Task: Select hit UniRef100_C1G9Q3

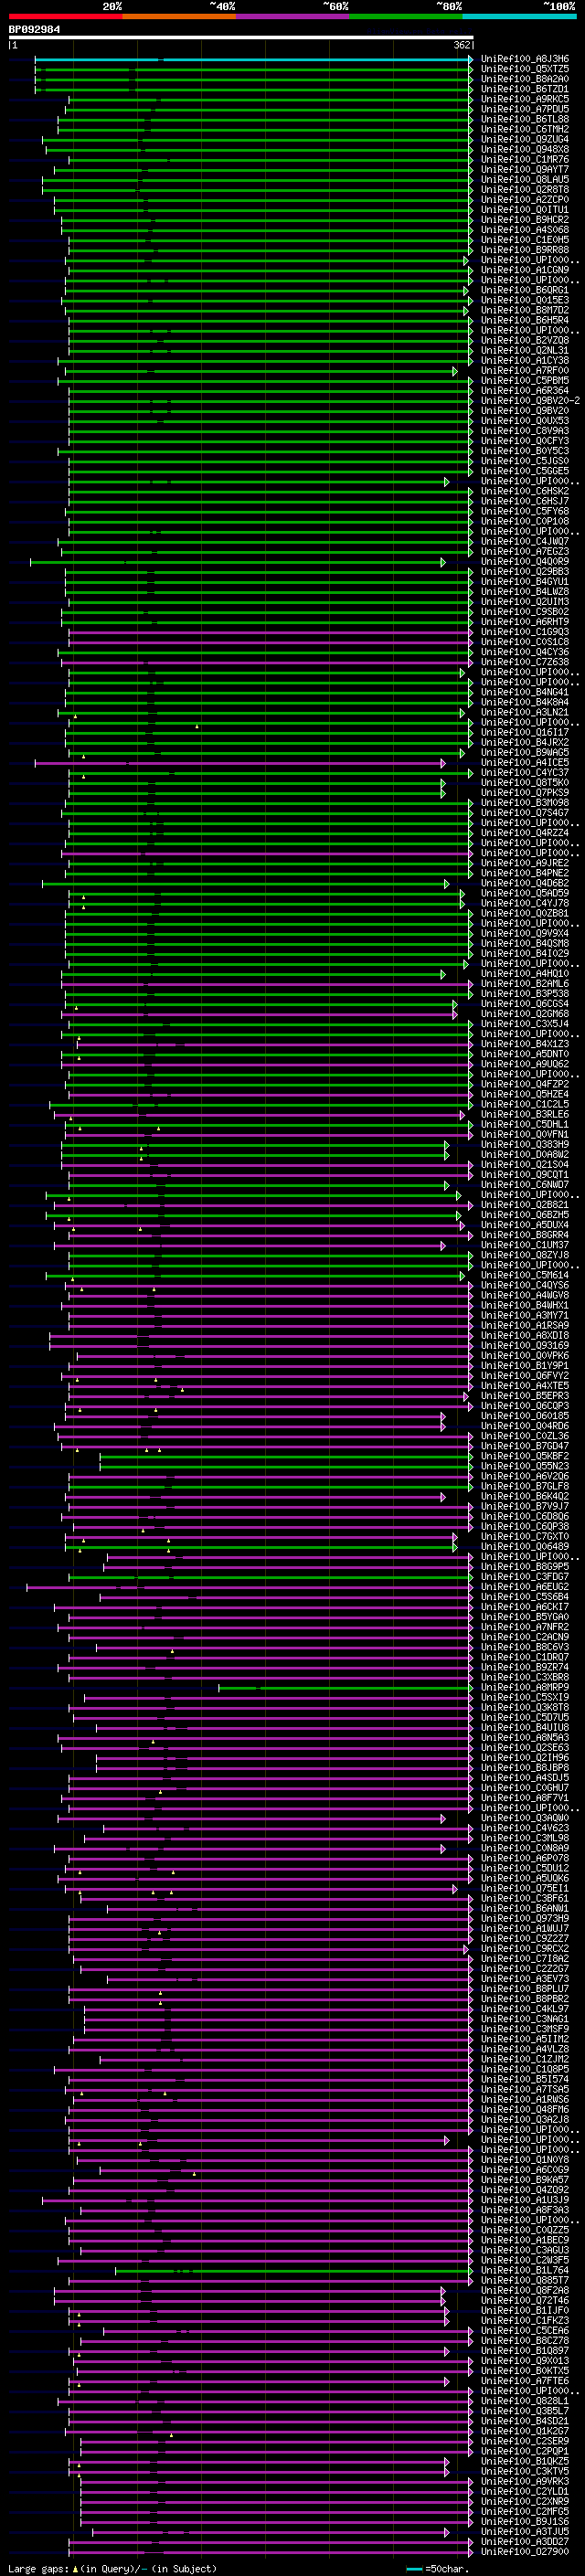Action: pos(525,632)
